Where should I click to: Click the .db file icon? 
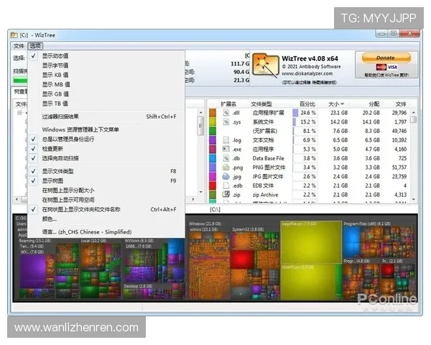coord(226,158)
